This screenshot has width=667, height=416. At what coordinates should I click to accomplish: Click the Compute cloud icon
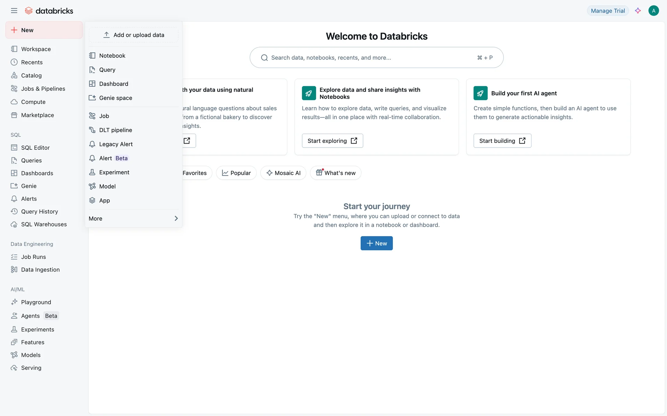point(14,102)
